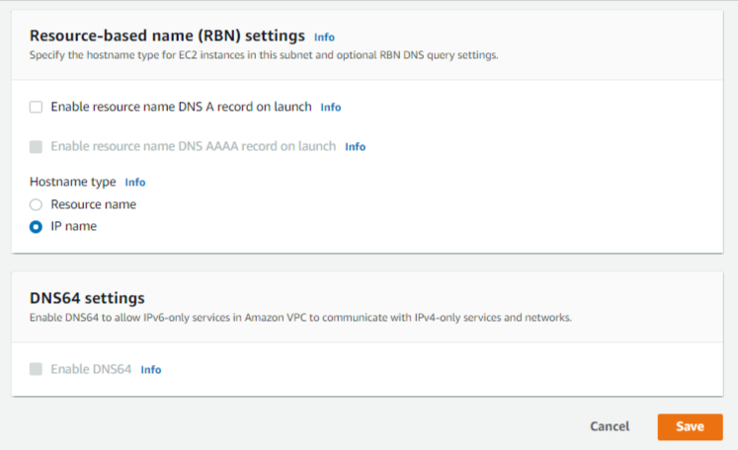Save the subnet settings
The image size is (738, 450).
click(690, 427)
